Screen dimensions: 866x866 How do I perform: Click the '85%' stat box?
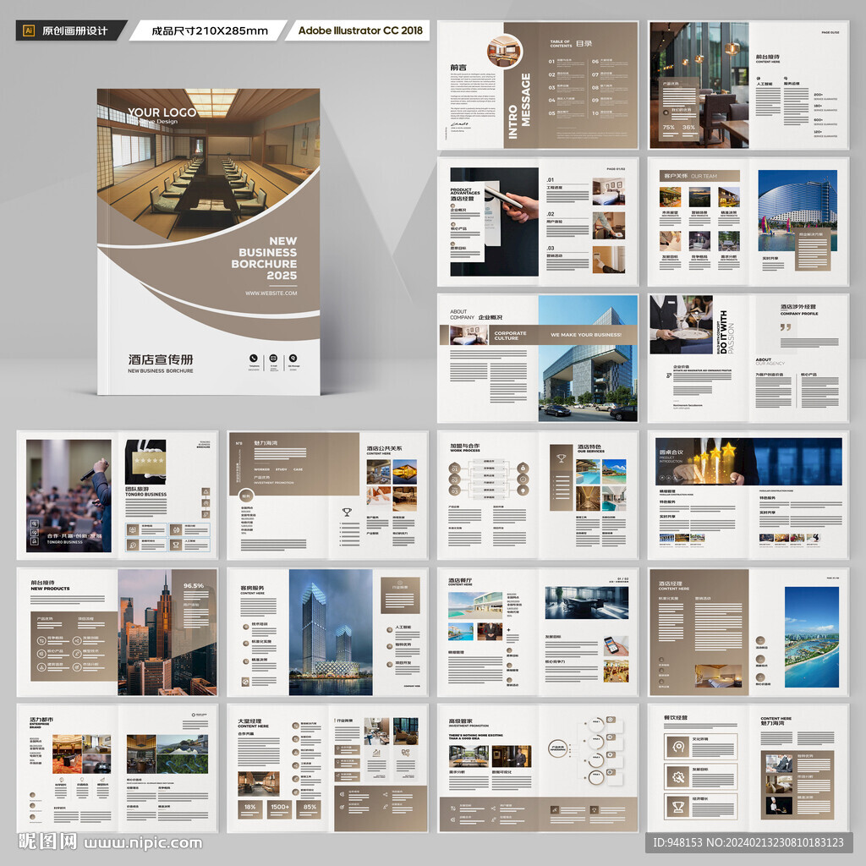pyautogui.click(x=310, y=809)
